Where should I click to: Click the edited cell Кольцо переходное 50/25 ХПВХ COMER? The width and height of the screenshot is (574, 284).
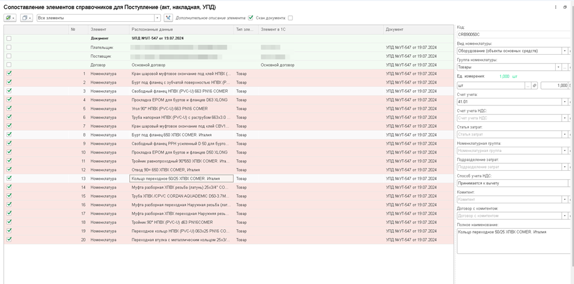[182, 179]
